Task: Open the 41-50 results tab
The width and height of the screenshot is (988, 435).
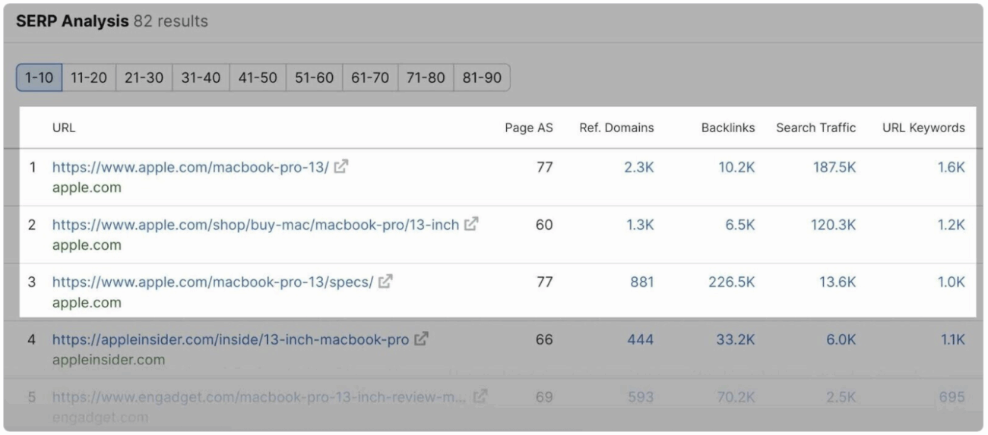Action: click(x=257, y=78)
